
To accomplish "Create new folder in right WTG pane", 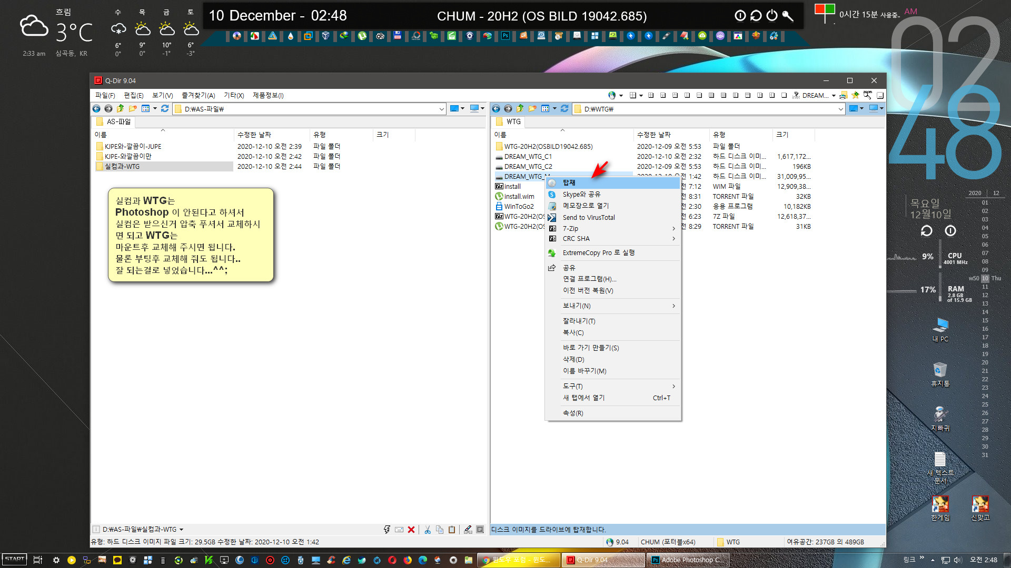I will (x=532, y=109).
